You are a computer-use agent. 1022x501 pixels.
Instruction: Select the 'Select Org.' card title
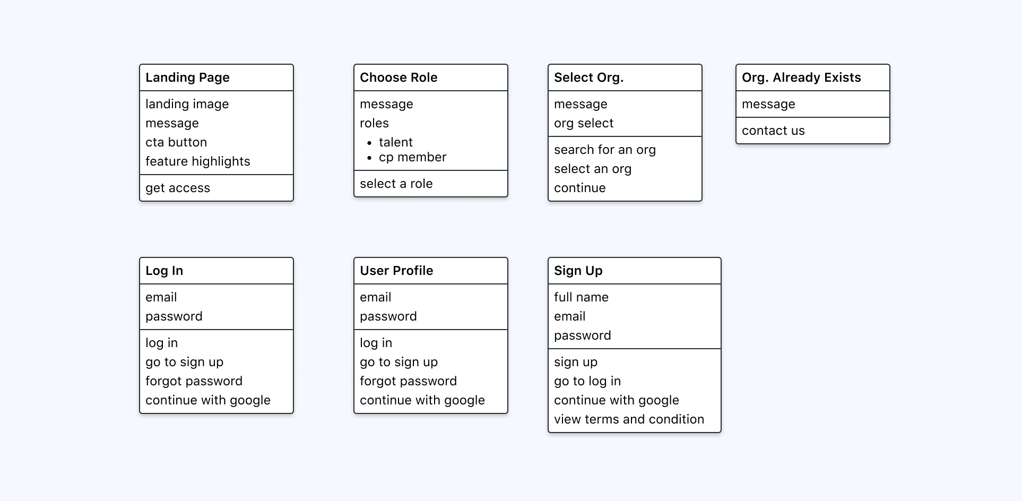pos(588,77)
